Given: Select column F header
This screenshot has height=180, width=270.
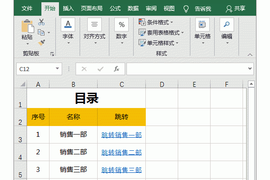Looking at the screenshot, I should (x=227, y=85).
